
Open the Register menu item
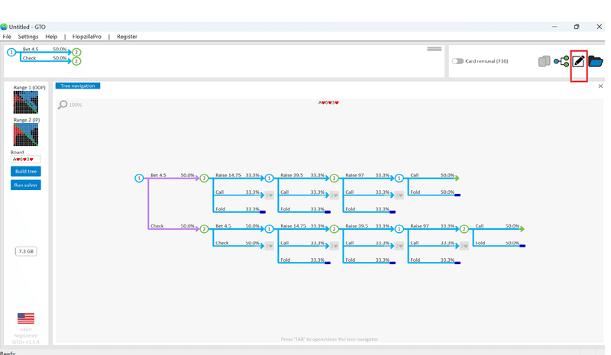pos(127,37)
